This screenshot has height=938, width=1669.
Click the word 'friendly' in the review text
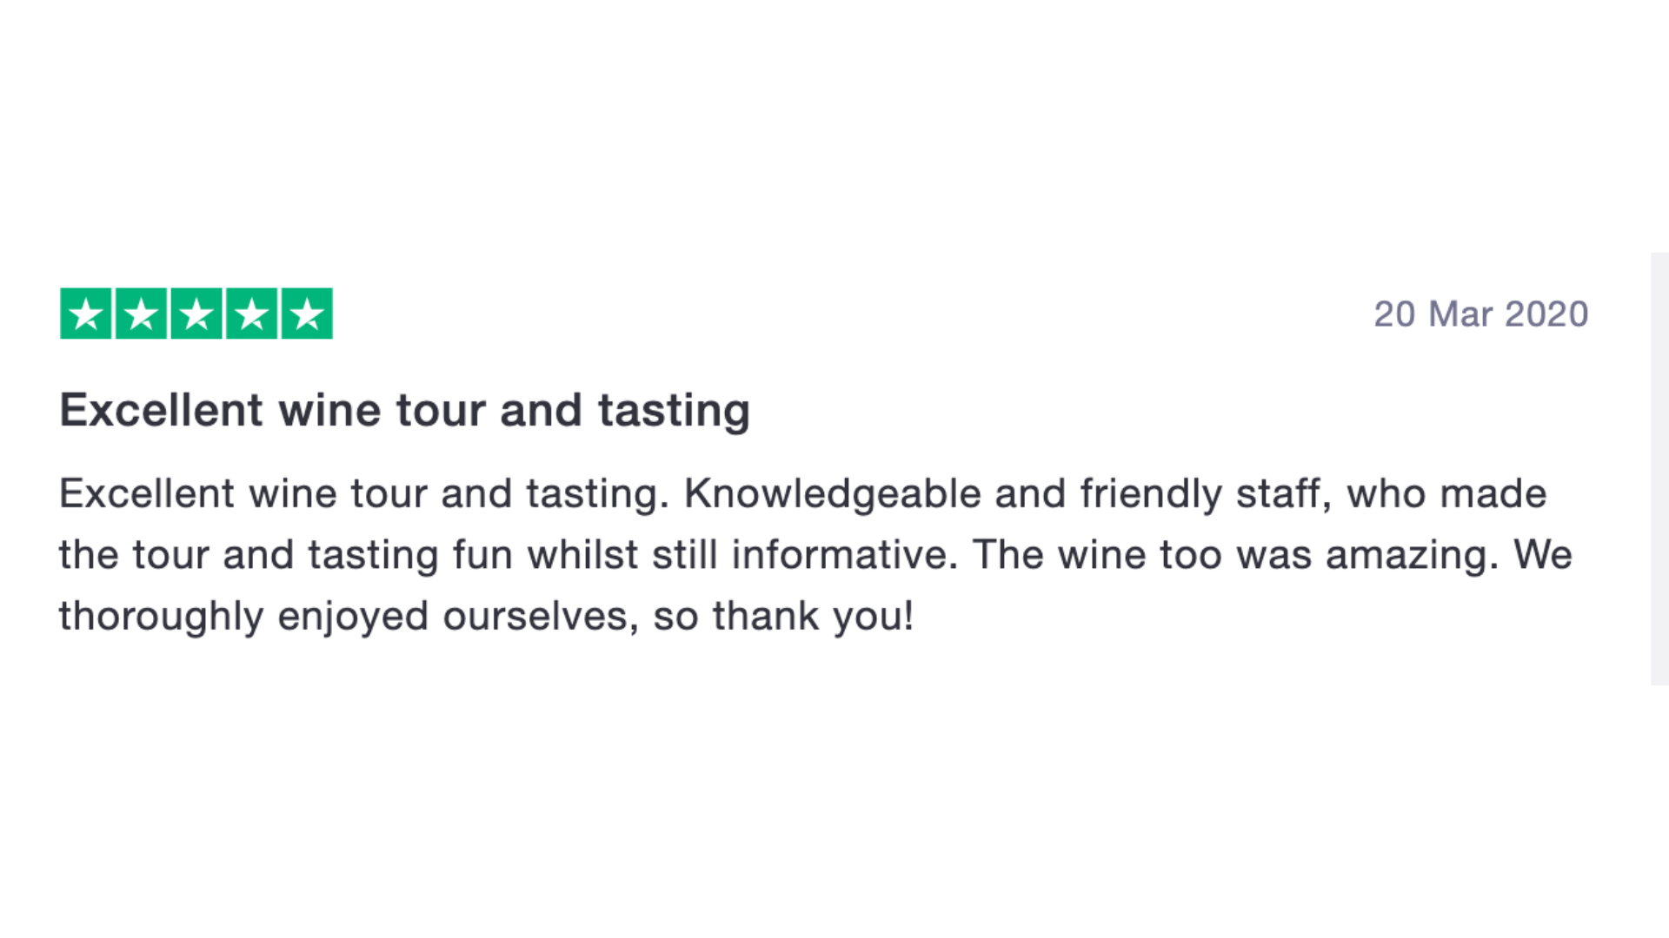(1151, 494)
